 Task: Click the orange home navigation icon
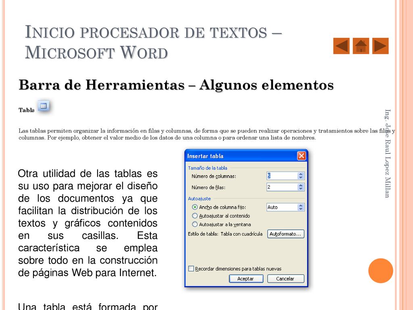[x=361, y=46]
